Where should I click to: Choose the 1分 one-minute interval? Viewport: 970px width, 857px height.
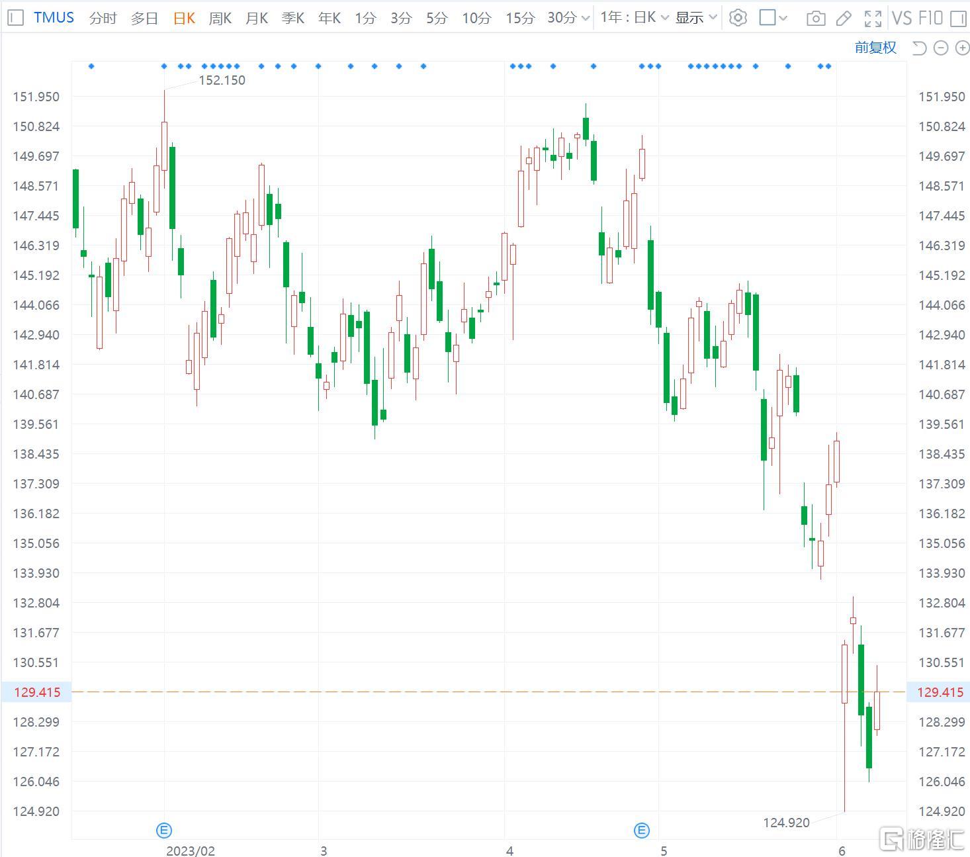click(365, 18)
